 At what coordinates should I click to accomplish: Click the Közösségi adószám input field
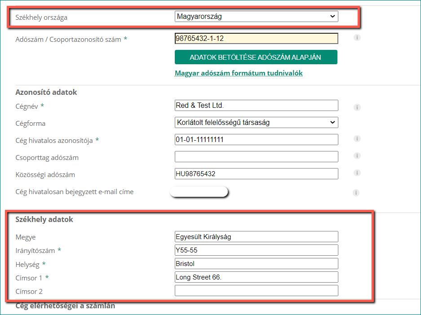257,174
